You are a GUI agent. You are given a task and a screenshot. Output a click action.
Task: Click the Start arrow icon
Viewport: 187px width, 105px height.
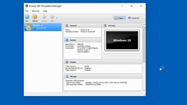52,17
